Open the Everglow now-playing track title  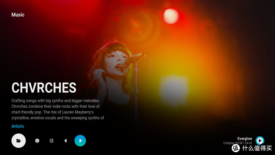tap(245, 138)
